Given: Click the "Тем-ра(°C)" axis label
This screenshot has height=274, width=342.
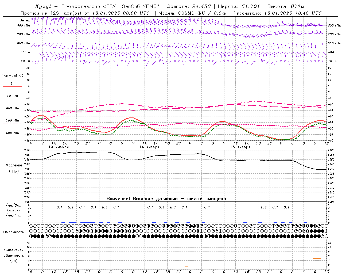Looking at the screenshot, I should click(x=13, y=76).
